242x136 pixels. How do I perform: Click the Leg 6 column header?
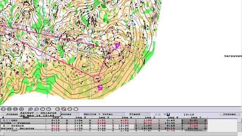[173, 117]
